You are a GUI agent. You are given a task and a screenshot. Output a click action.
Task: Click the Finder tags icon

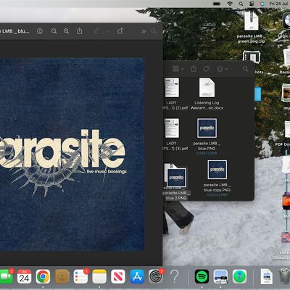click(206, 69)
